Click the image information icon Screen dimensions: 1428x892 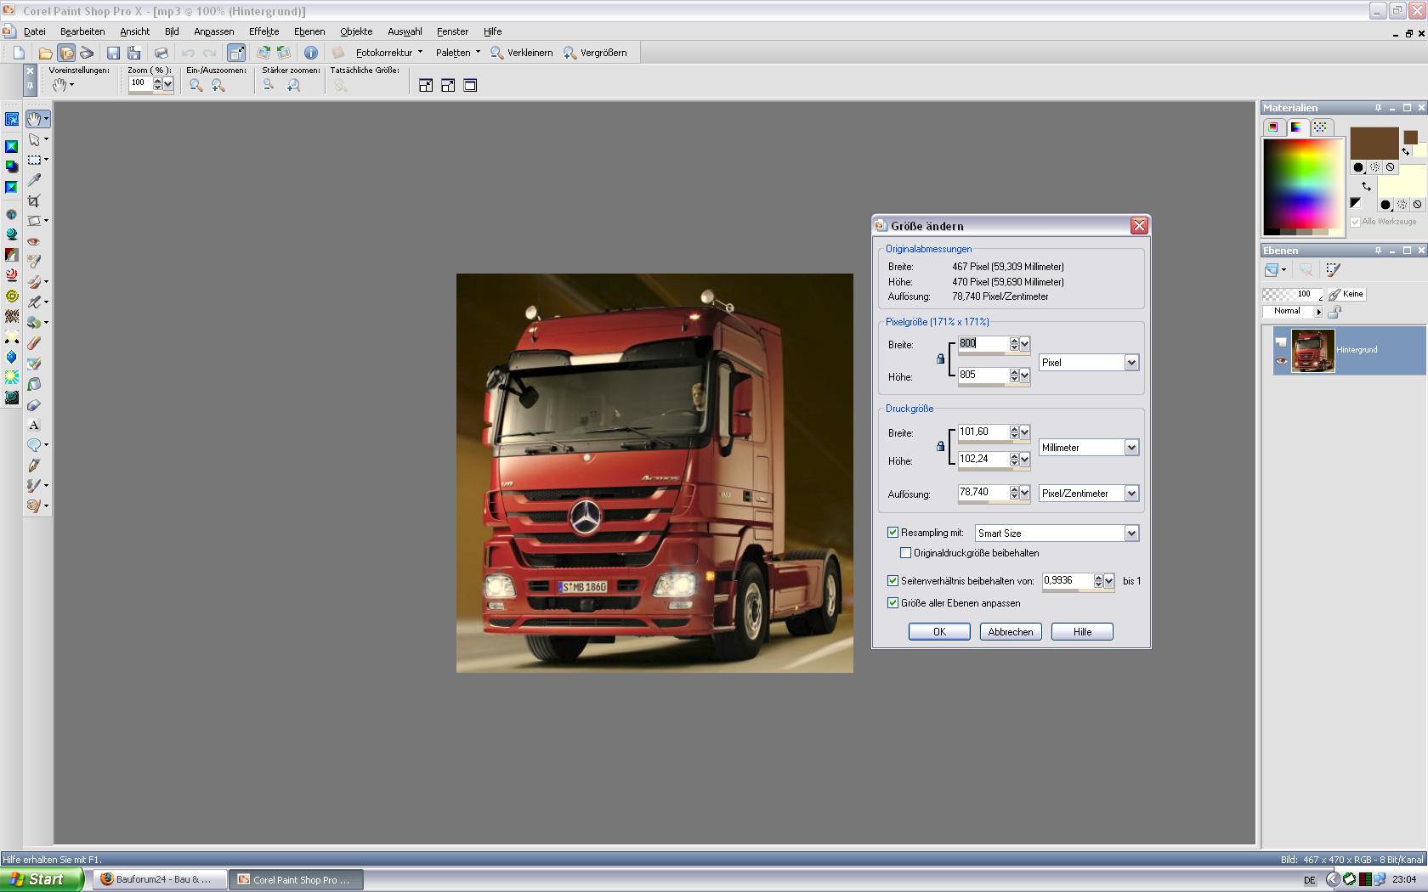[x=311, y=53]
